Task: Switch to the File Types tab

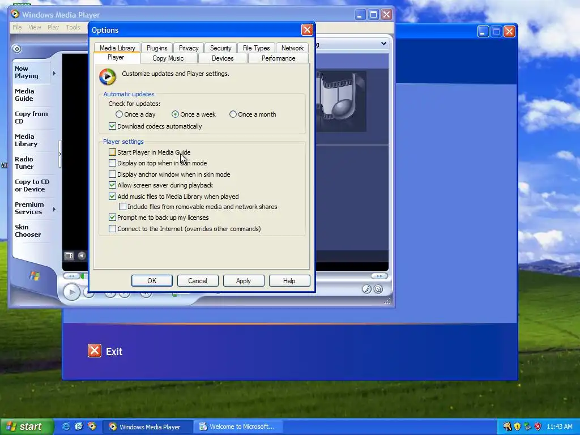Action: (257, 48)
